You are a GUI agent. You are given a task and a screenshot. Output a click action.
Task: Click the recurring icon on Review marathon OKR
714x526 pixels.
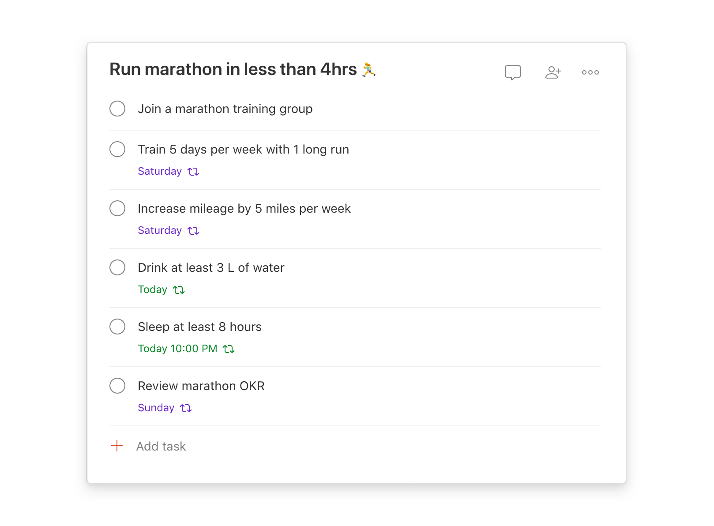pos(186,408)
